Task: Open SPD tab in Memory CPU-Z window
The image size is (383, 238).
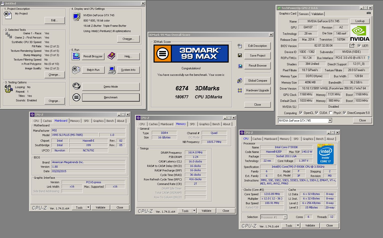Action: [x=192, y=124]
